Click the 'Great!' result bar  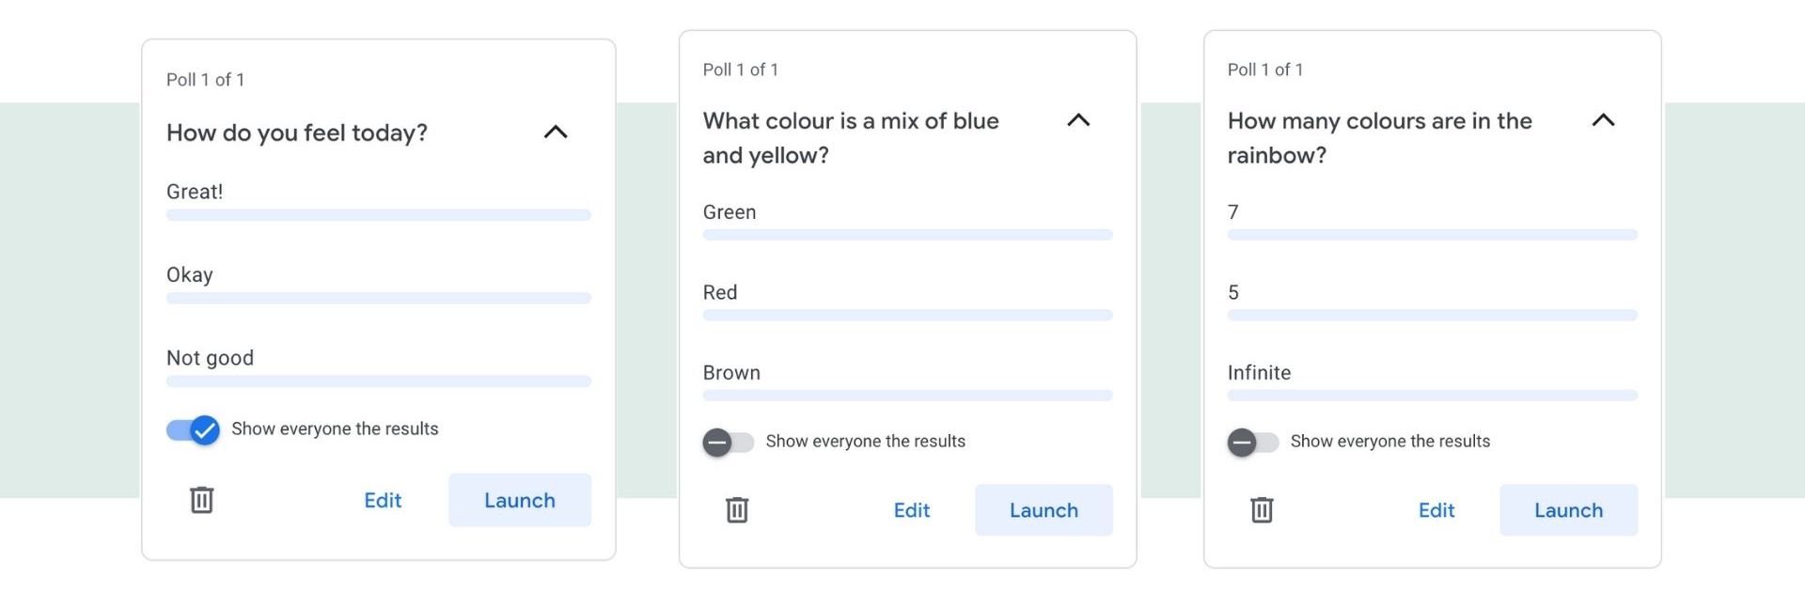pyautogui.click(x=378, y=215)
